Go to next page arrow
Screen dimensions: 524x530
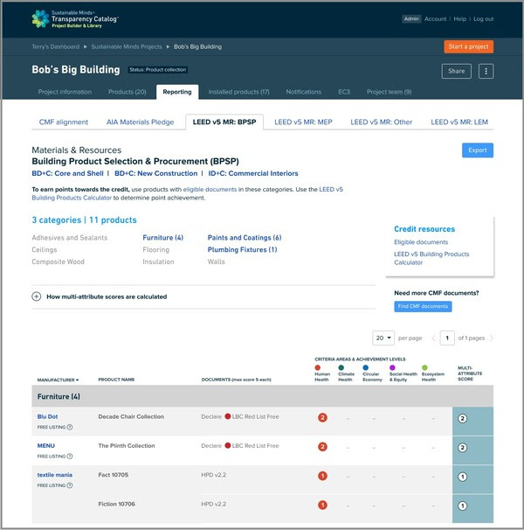(x=492, y=338)
